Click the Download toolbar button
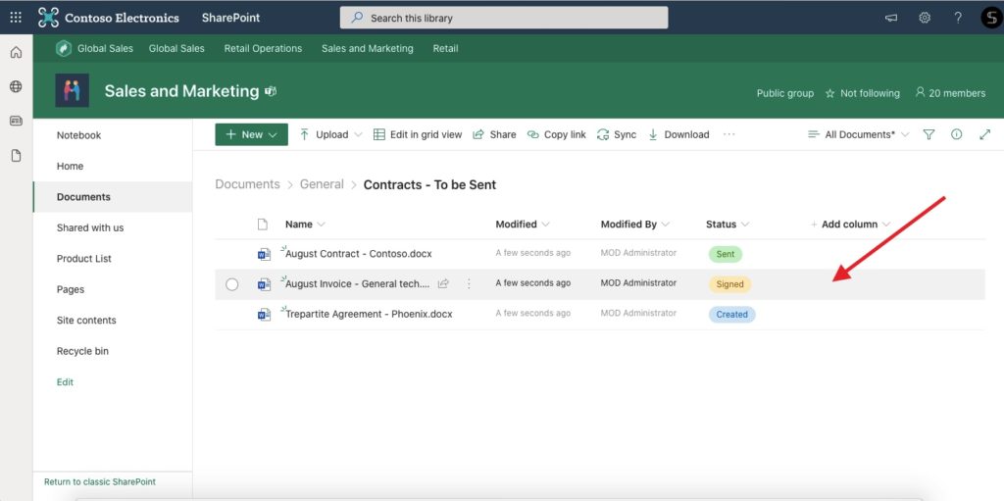The width and height of the screenshot is (1004, 501). [x=678, y=134]
